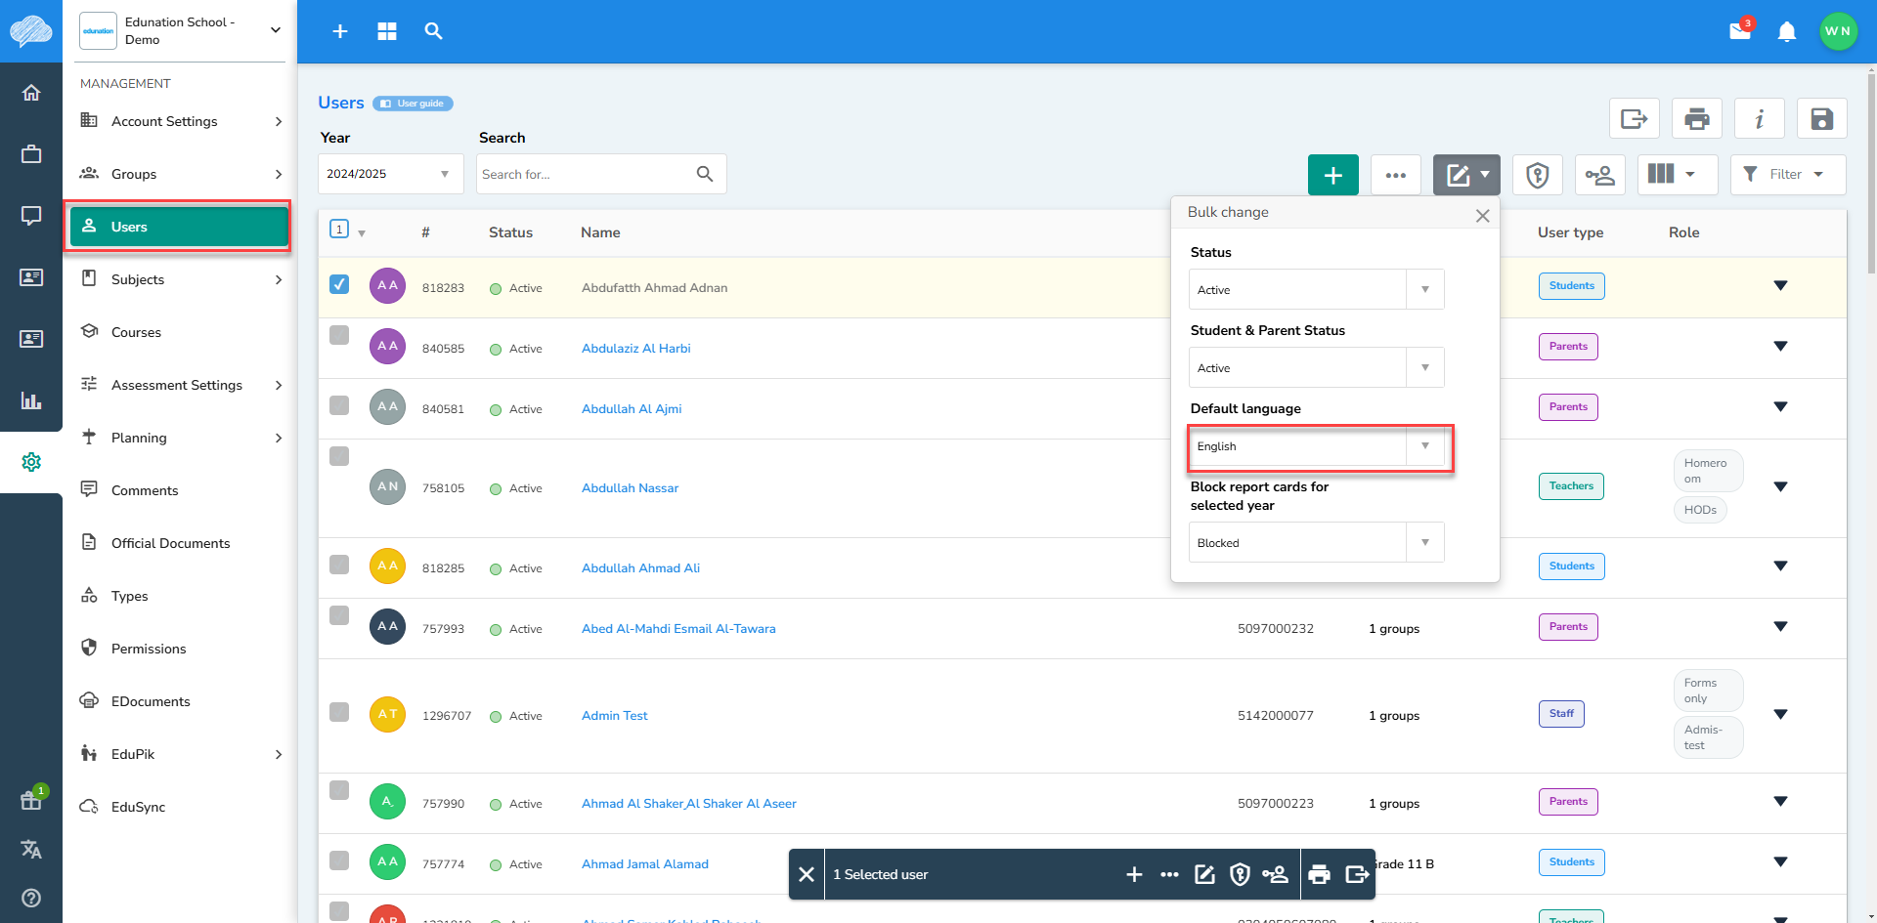Open the Year 2024/2025 dropdown

coord(390,174)
